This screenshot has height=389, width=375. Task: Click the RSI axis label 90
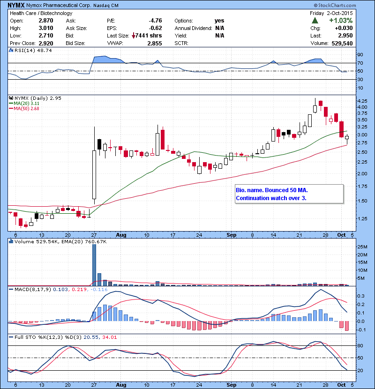pos(360,54)
